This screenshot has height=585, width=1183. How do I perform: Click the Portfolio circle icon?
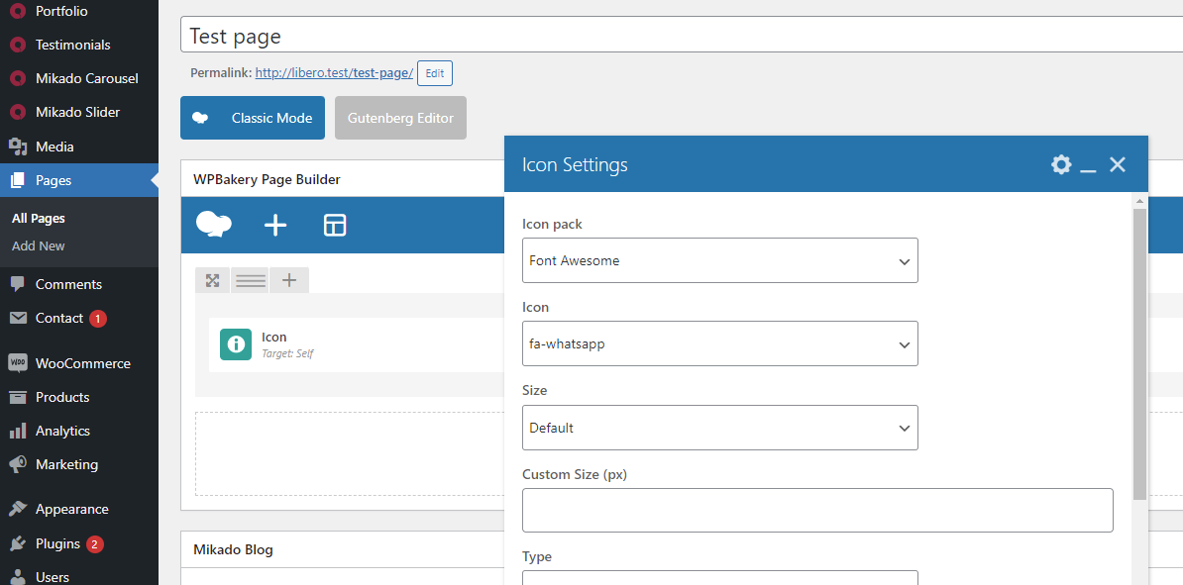tap(18, 11)
